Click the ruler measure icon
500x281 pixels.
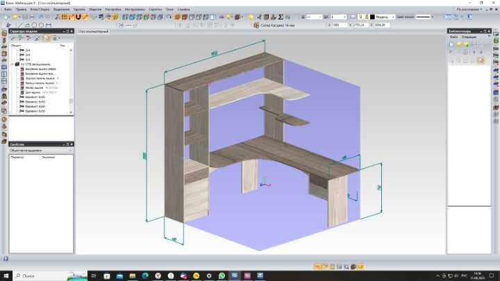93,17
